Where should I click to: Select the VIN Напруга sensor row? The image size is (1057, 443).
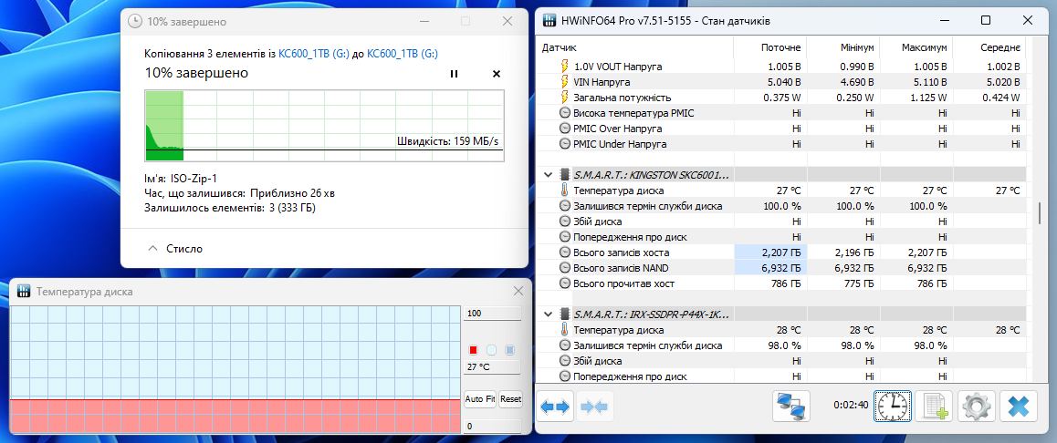coord(783,82)
